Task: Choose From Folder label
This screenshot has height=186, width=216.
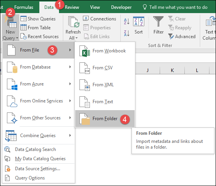Action: coord(105,119)
